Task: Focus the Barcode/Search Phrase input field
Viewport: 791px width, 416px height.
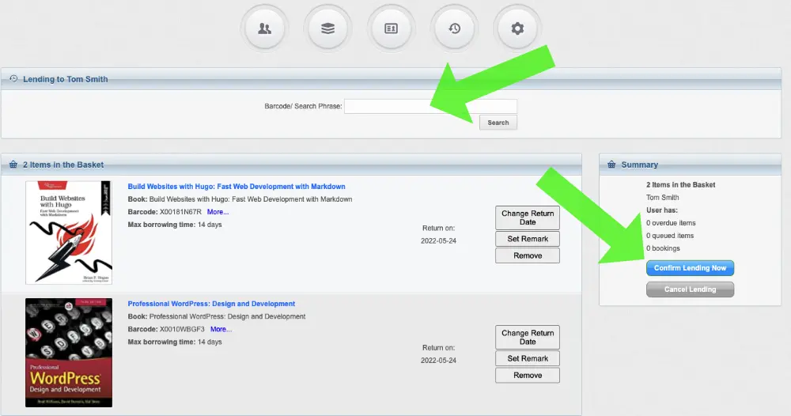Action: click(430, 106)
